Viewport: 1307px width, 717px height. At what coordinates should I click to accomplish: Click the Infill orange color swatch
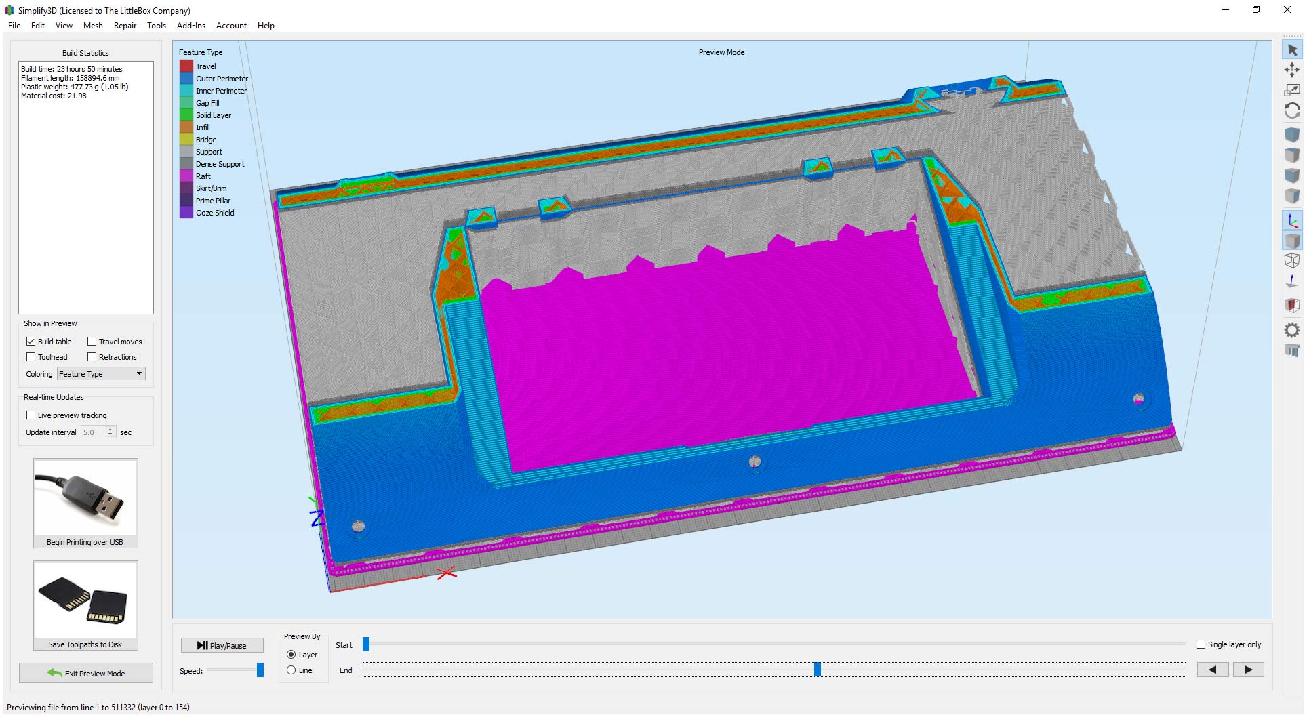186,127
